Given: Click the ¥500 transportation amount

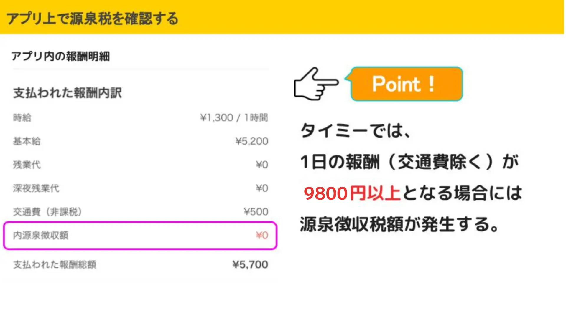Looking at the screenshot, I should [x=256, y=212].
